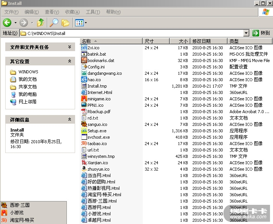Collapse the 详细信息 panel
The height and width of the screenshot is (224, 273).
pyautogui.click(x=69, y=120)
